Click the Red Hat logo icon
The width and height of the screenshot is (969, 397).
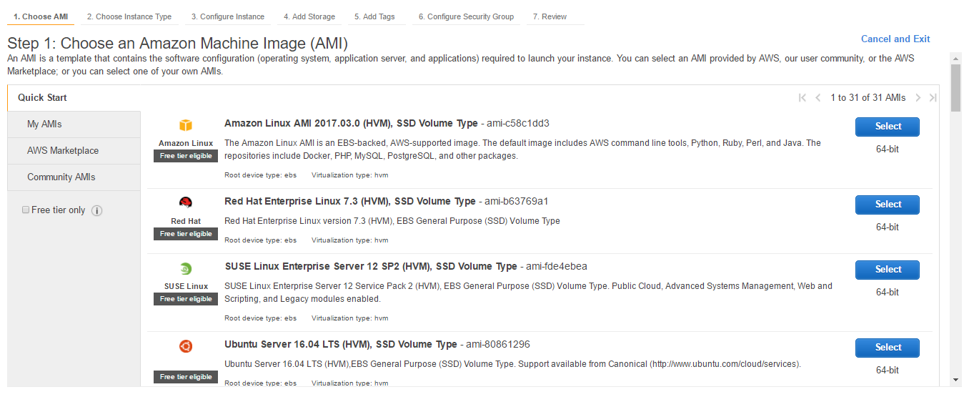[186, 202]
